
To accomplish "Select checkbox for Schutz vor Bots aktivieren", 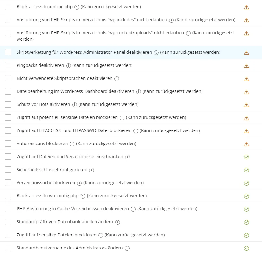I will (x=8, y=104).
